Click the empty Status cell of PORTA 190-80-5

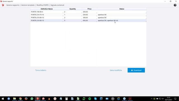click(122, 12)
